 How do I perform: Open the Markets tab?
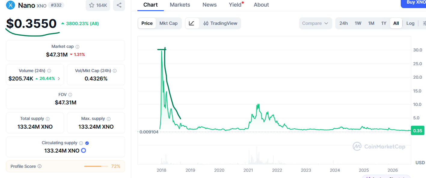coord(180,5)
